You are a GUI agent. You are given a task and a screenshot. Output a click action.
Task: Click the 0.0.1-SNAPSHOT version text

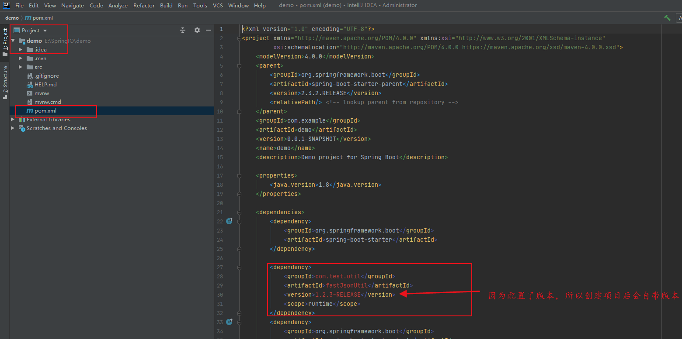pos(312,139)
